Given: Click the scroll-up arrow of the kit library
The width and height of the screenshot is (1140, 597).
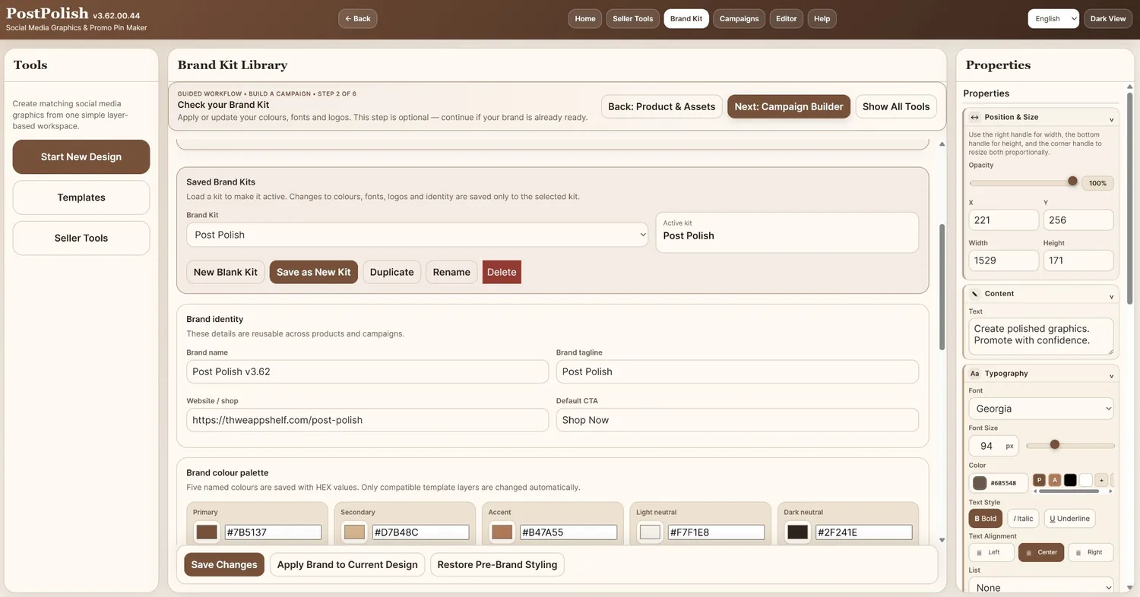Looking at the screenshot, I should click(942, 144).
